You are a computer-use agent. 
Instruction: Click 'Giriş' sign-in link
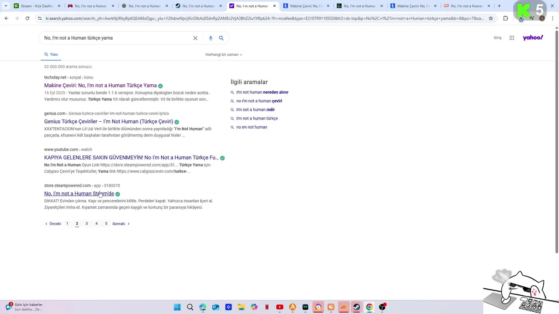[497, 38]
